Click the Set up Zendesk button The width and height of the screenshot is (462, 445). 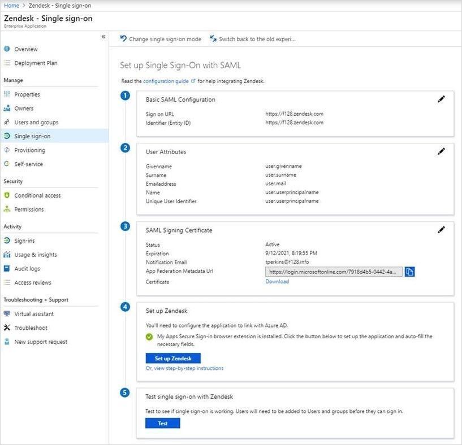point(173,358)
